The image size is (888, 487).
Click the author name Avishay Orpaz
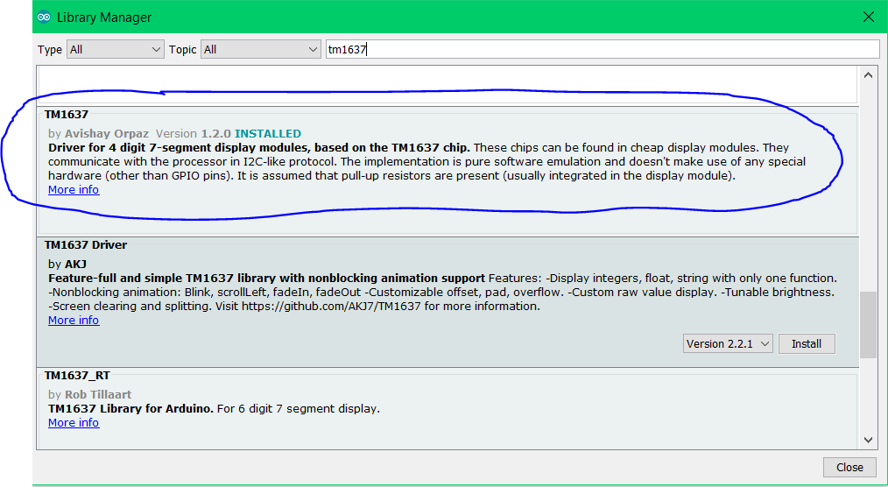click(107, 134)
